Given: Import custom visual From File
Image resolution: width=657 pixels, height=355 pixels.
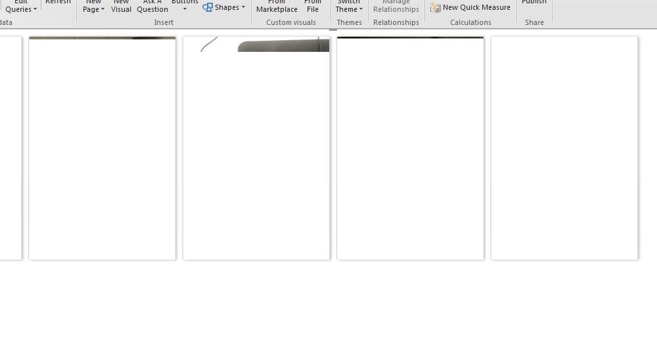Looking at the screenshot, I should tap(313, 7).
